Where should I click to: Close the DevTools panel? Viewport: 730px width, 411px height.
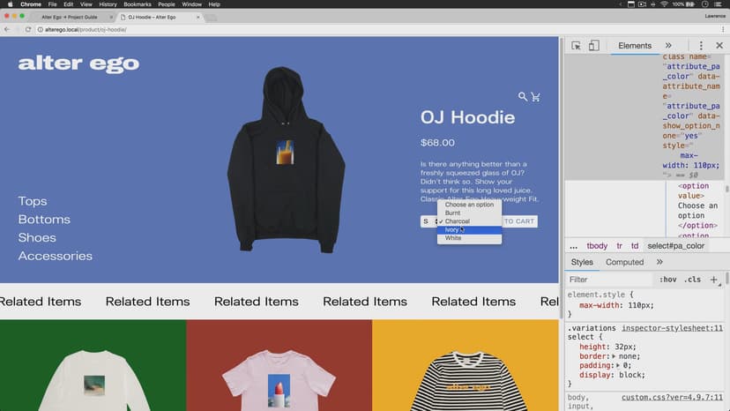[719, 46]
